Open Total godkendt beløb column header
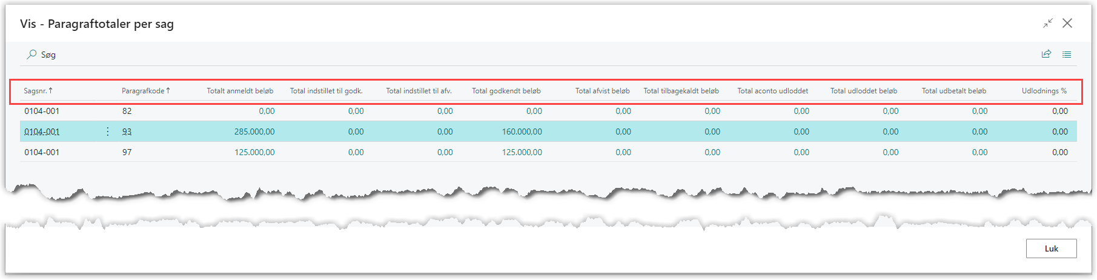 [506, 91]
